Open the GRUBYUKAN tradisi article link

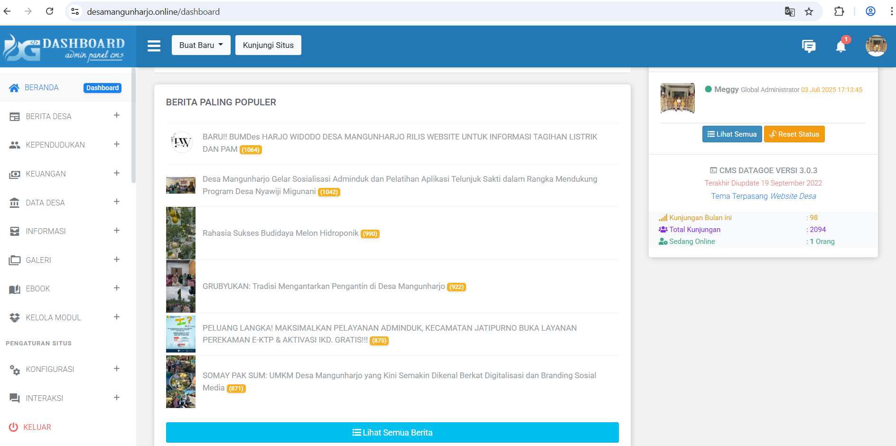tap(324, 286)
